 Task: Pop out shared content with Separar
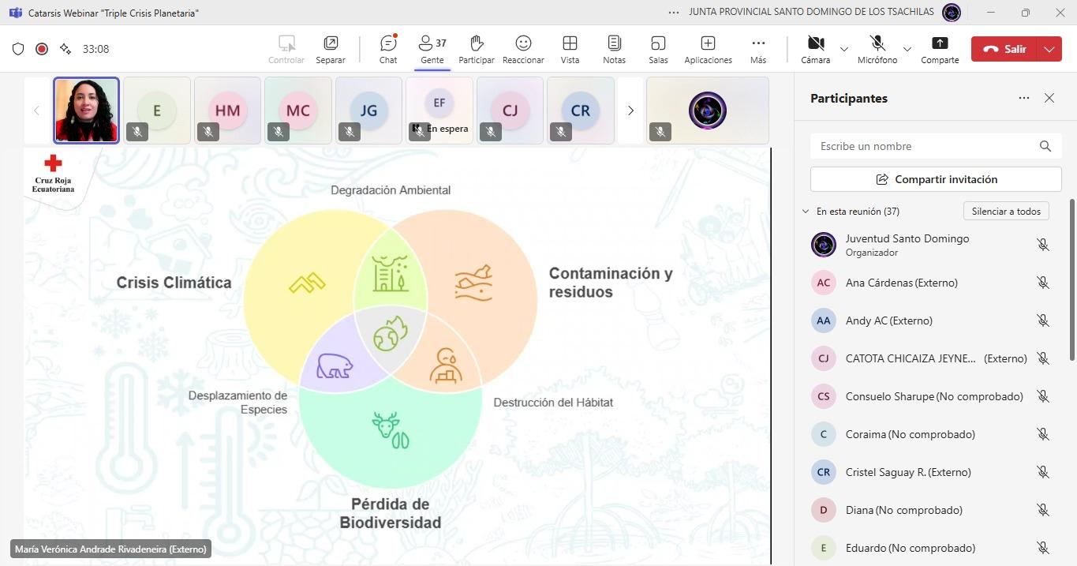[x=331, y=48]
